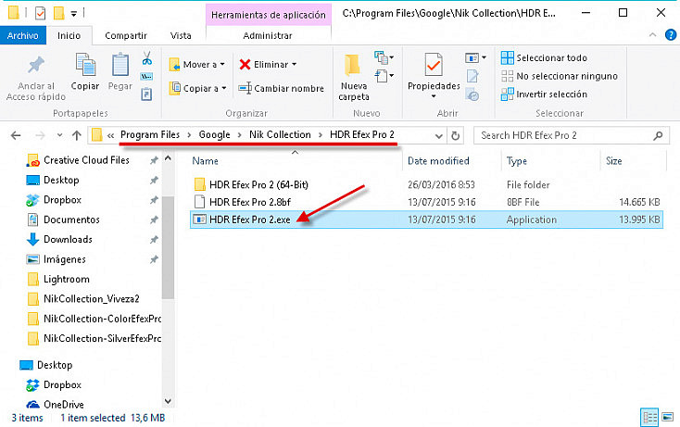Select the HDR Efex Pro 2.exe application
Screen dimensions: 680x427
[426, 220]
